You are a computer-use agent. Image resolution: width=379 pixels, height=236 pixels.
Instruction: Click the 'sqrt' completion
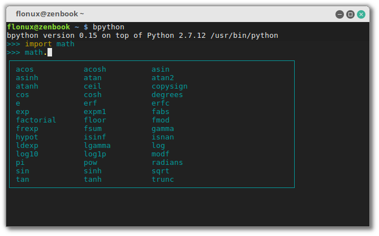tap(161, 171)
